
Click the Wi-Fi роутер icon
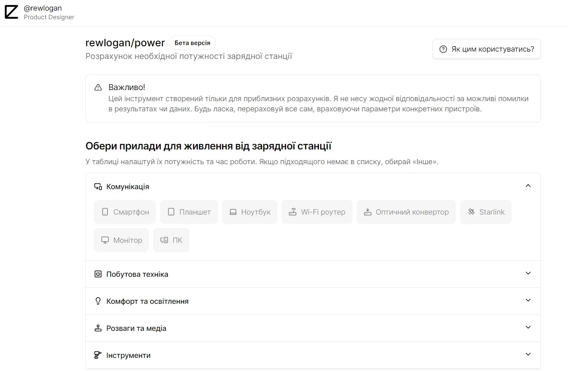(x=293, y=212)
